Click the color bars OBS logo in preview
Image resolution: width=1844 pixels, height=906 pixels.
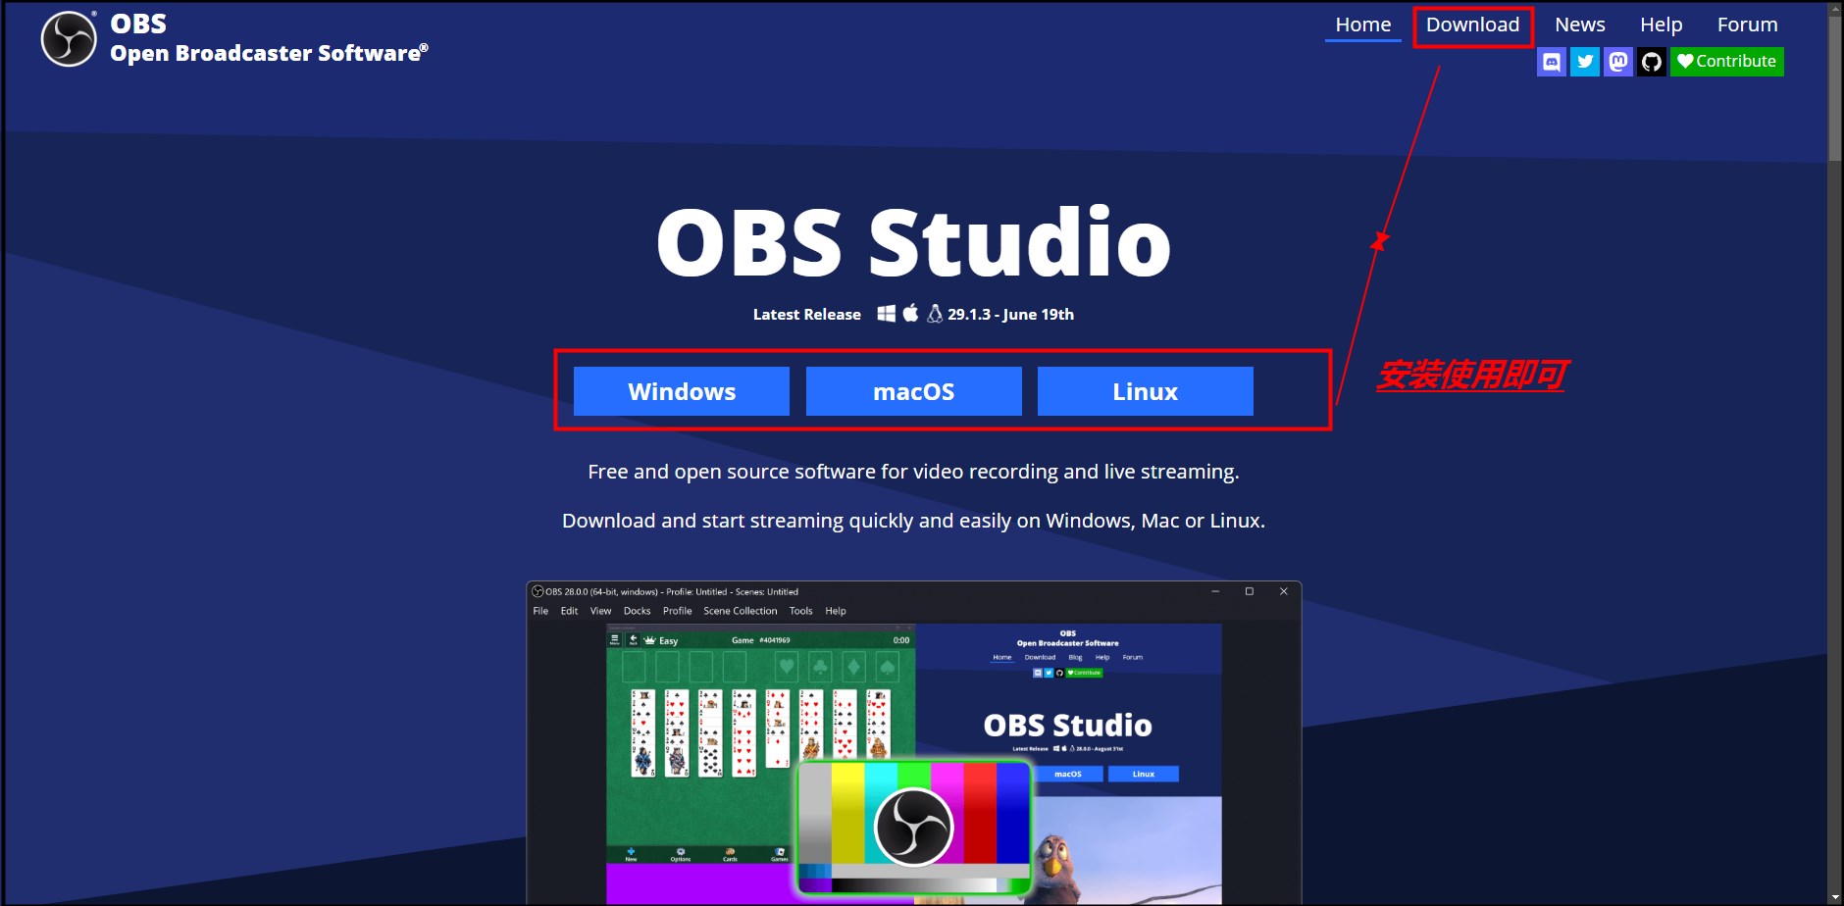pos(914,827)
